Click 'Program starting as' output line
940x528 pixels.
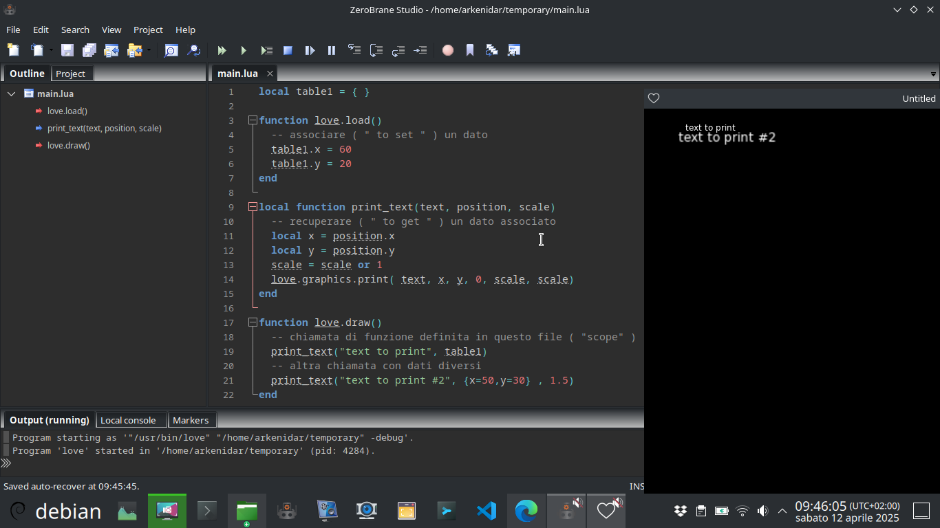(x=213, y=437)
